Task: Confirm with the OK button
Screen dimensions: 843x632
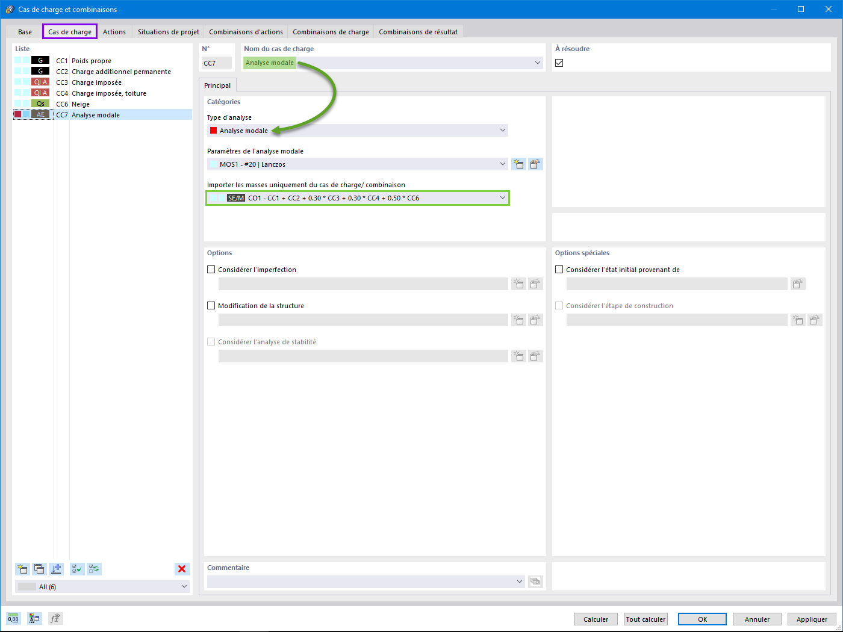Action: click(703, 619)
